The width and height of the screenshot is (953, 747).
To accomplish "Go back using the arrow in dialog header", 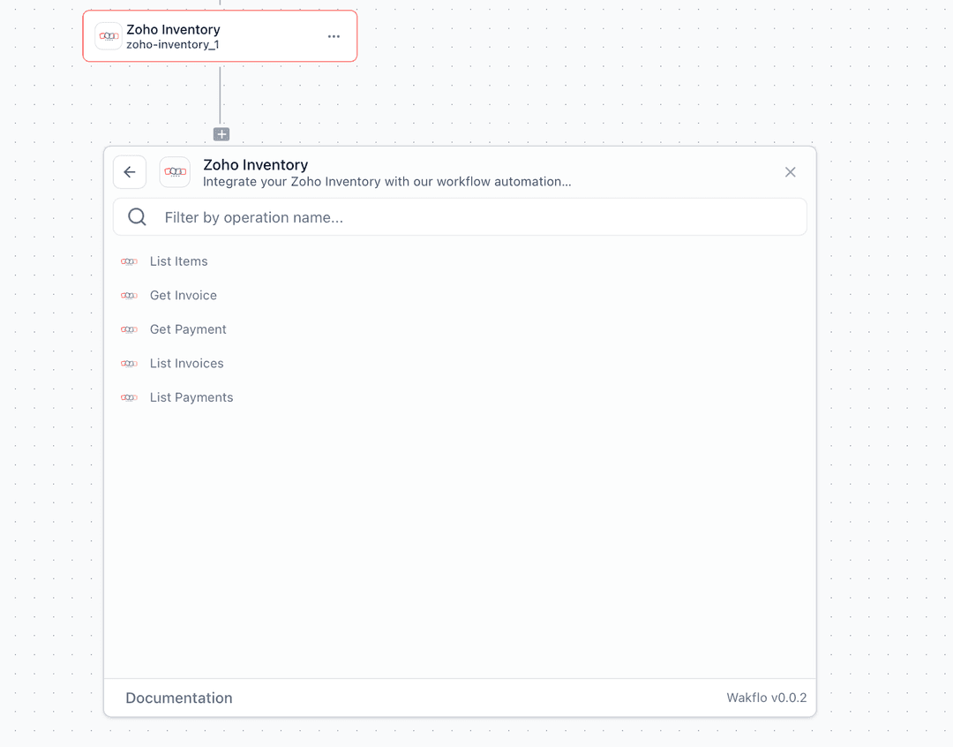I will pos(129,171).
